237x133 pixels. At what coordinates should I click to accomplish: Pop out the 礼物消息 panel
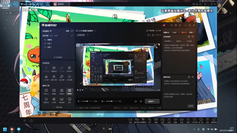click(193, 37)
